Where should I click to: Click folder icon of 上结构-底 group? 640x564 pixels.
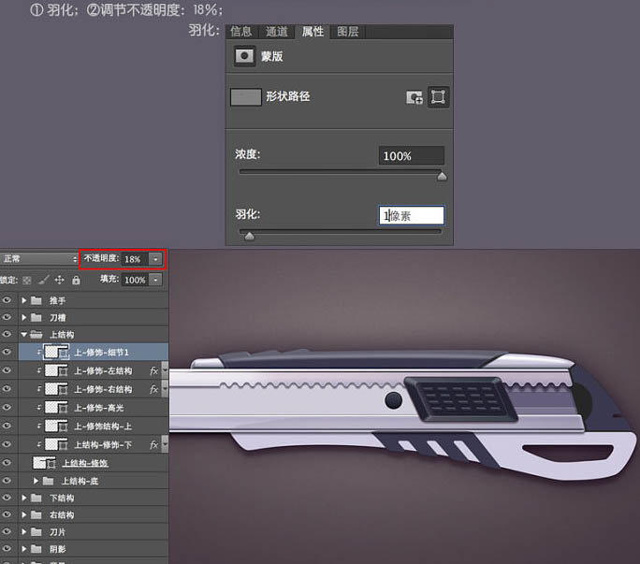pos(48,481)
